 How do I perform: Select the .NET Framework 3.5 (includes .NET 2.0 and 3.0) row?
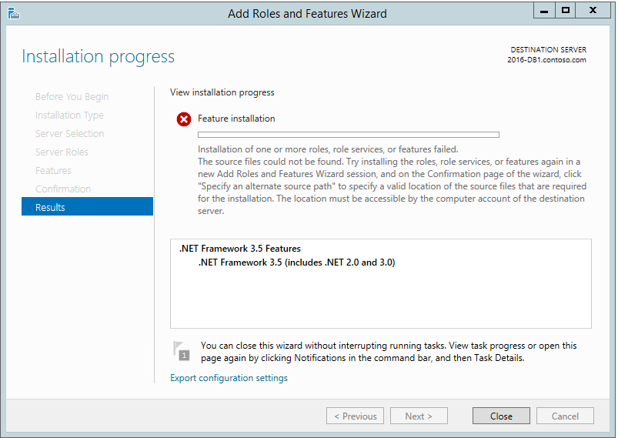297,262
